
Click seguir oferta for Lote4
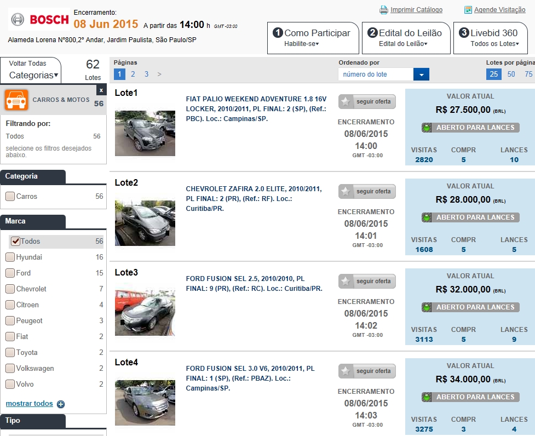pos(367,371)
